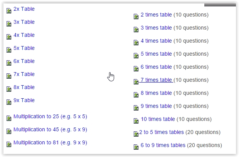The width and height of the screenshot is (239, 157).
Task: Click the icon next to 6 to 9 times tables
Action: click(x=136, y=147)
